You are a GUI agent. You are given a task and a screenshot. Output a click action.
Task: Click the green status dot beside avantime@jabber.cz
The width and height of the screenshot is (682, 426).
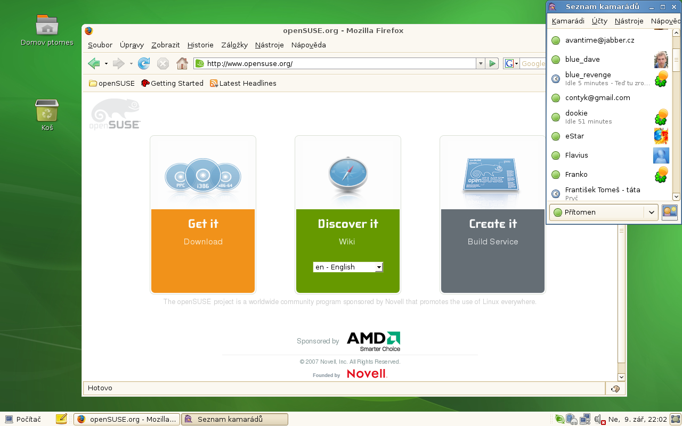pyautogui.click(x=556, y=40)
